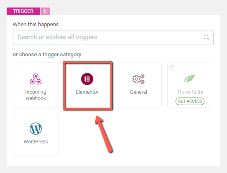Pick the Incoming webhook category card
The image size is (227, 173).
click(36, 85)
